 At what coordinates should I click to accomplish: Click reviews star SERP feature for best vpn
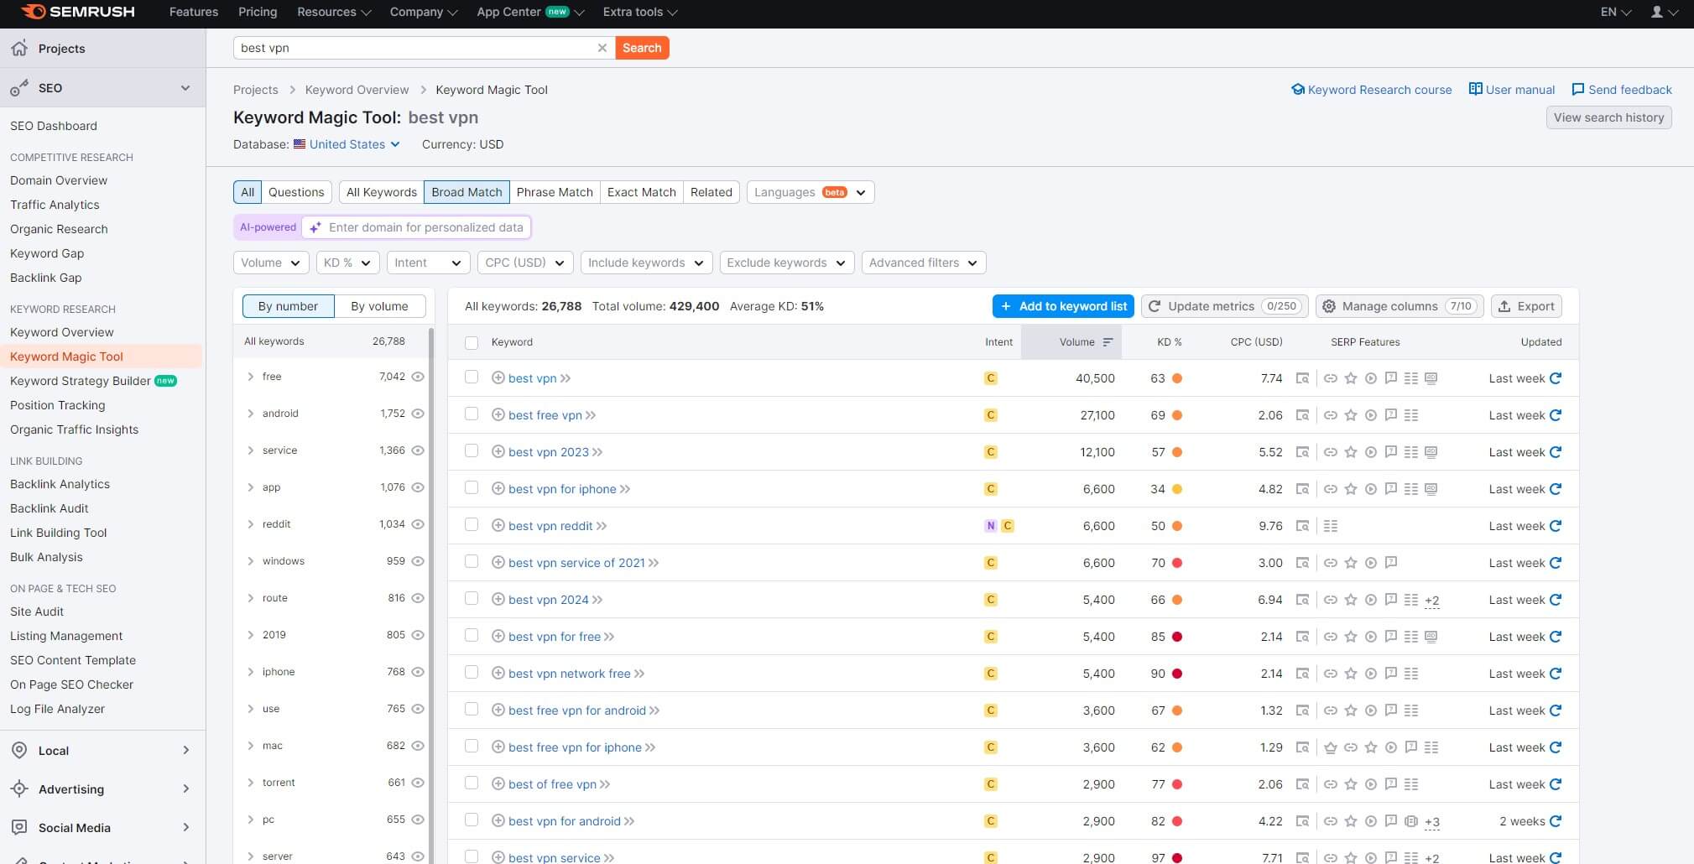(1351, 378)
